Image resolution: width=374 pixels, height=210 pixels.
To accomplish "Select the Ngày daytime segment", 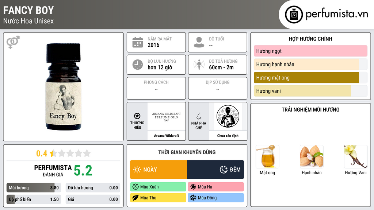I will (159, 170).
